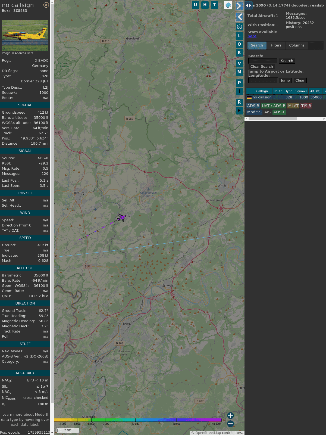Toggle the O map button
This screenshot has width=326, height=435.
pyautogui.click(x=239, y=44)
